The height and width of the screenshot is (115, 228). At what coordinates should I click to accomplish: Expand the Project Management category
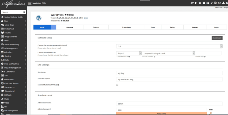click(13, 68)
